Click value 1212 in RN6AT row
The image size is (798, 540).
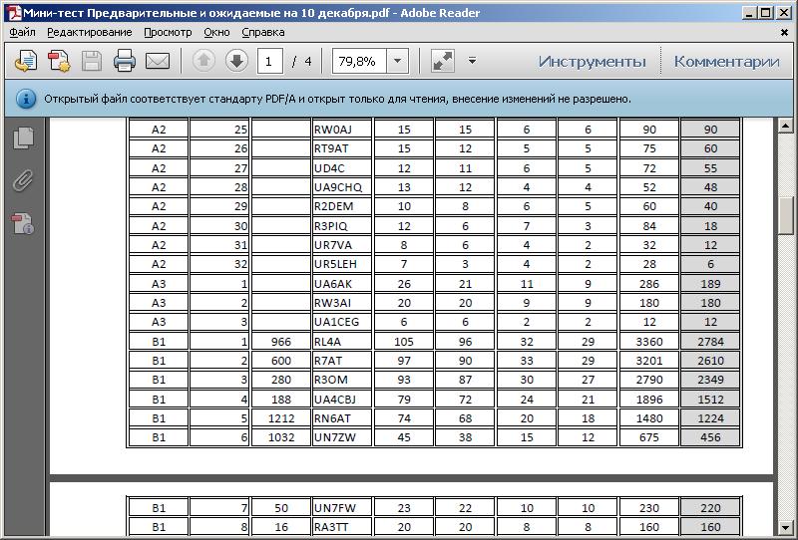281,418
